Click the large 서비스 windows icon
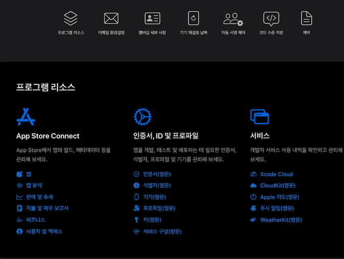The height and width of the screenshot is (259, 344). [260, 116]
